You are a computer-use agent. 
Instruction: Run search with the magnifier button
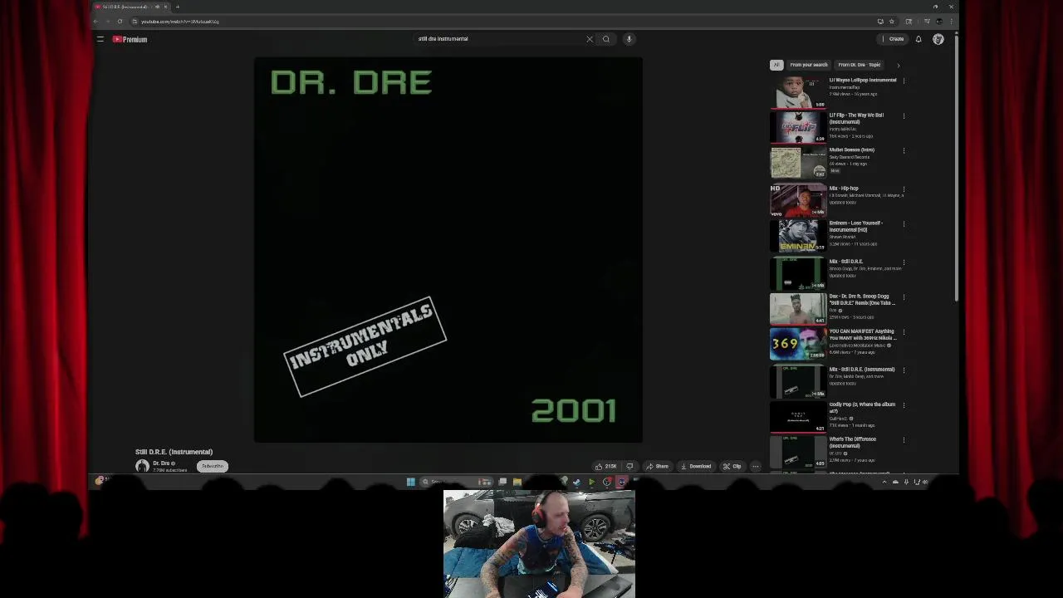(606, 39)
